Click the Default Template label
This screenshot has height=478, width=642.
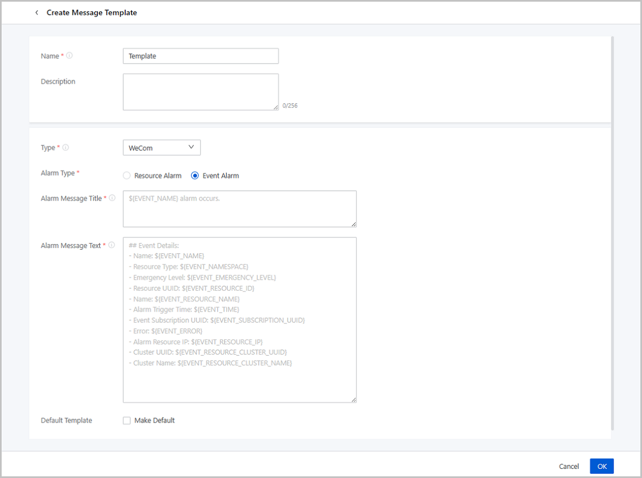coord(66,420)
